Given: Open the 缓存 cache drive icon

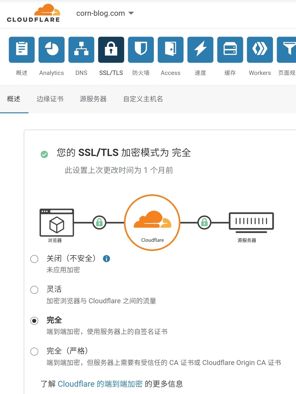Looking at the screenshot, I should 230,50.
